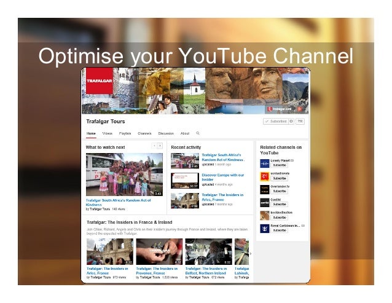This screenshot has width=392, height=303.
Task: Open the Discussion tab
Action: coord(166,133)
